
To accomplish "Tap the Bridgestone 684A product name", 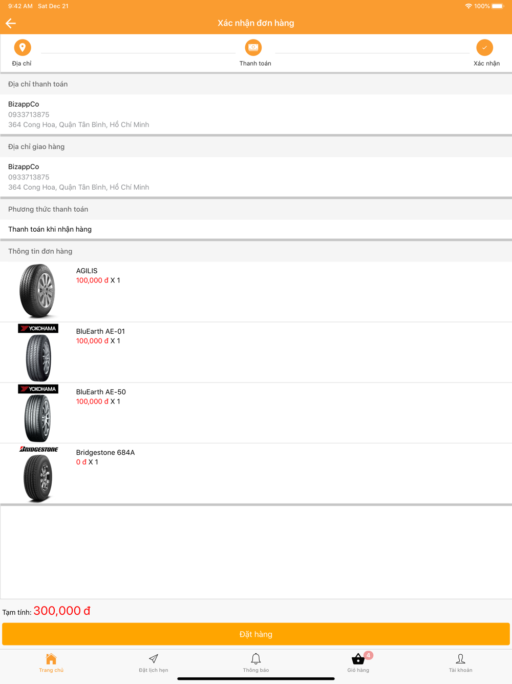I will click(x=105, y=452).
